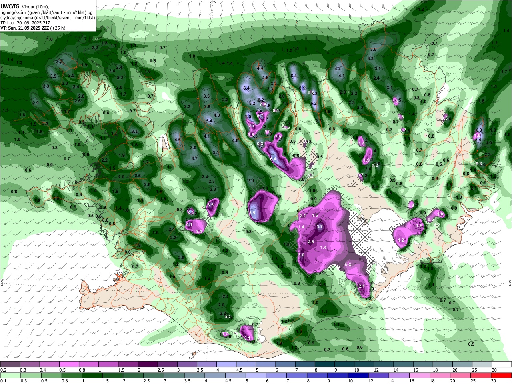Click the '5.4' precipitation value on map
The width and height of the screenshot is (512, 384).
pyautogui.click(x=209, y=121)
